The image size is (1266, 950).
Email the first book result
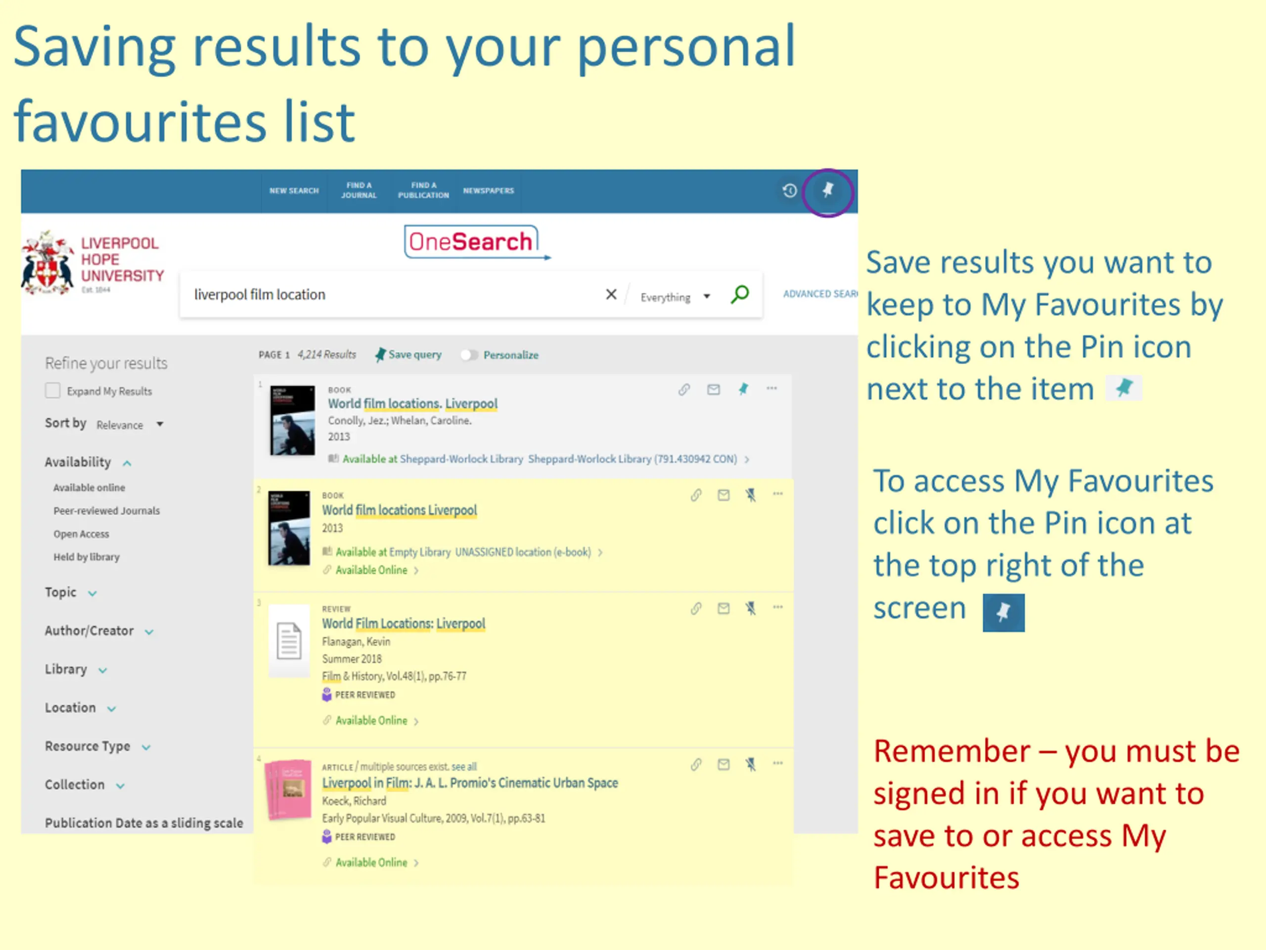pyautogui.click(x=713, y=390)
